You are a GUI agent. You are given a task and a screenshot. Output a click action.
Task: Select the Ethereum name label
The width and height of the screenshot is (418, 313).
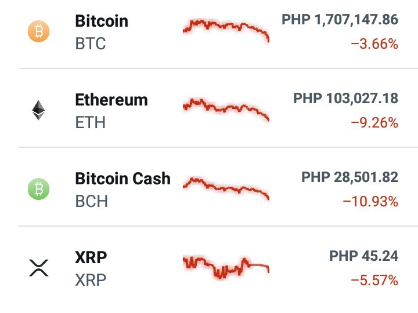tap(111, 100)
